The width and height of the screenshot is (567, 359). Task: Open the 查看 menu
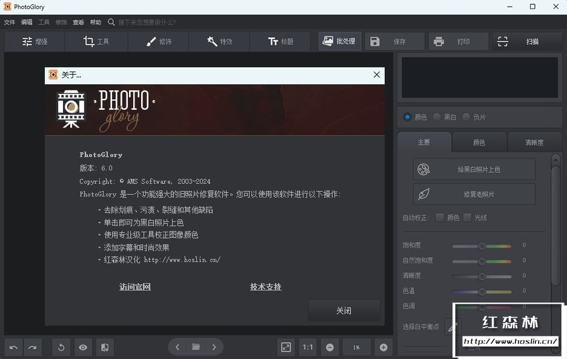click(x=78, y=22)
